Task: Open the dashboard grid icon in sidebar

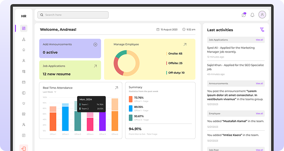Action: pyautogui.click(x=24, y=28)
